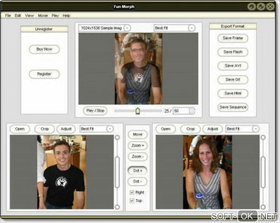This screenshot has height=223, width=280.
Task: Expand left panel Best Fit dropdown
Action: click(110, 129)
